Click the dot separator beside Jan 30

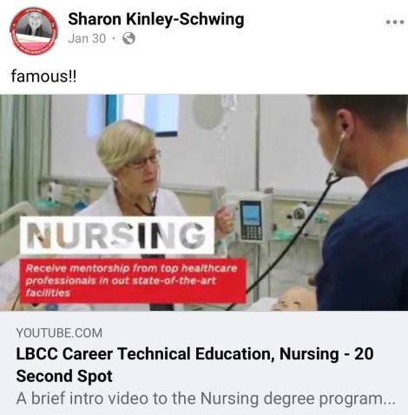(115, 38)
